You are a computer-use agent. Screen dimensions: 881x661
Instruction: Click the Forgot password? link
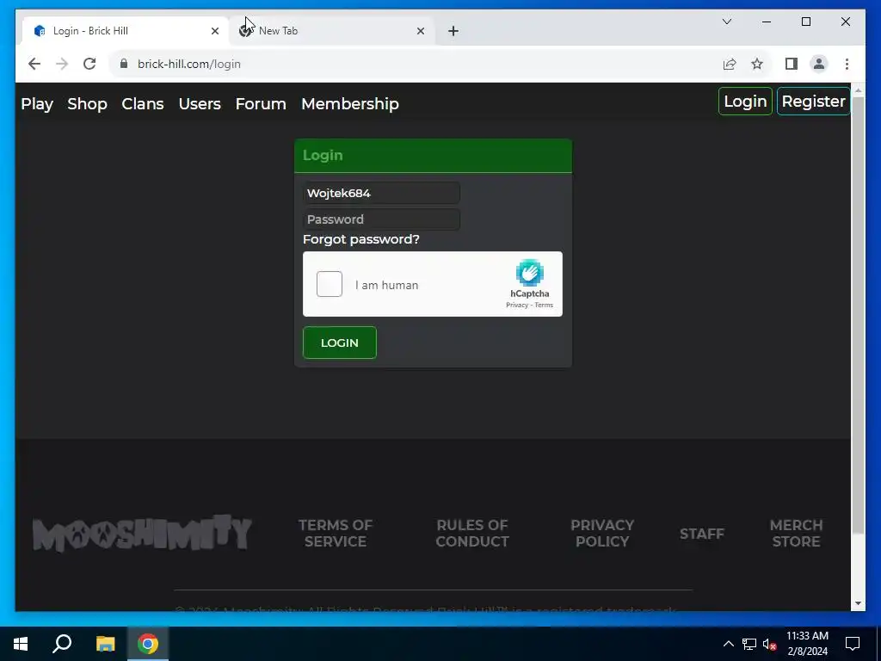(360, 239)
